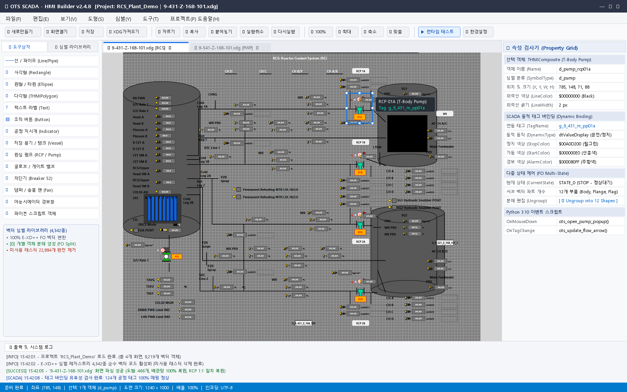Open the 파일(F) menu
This screenshot has width=627, height=392.
point(13,19)
